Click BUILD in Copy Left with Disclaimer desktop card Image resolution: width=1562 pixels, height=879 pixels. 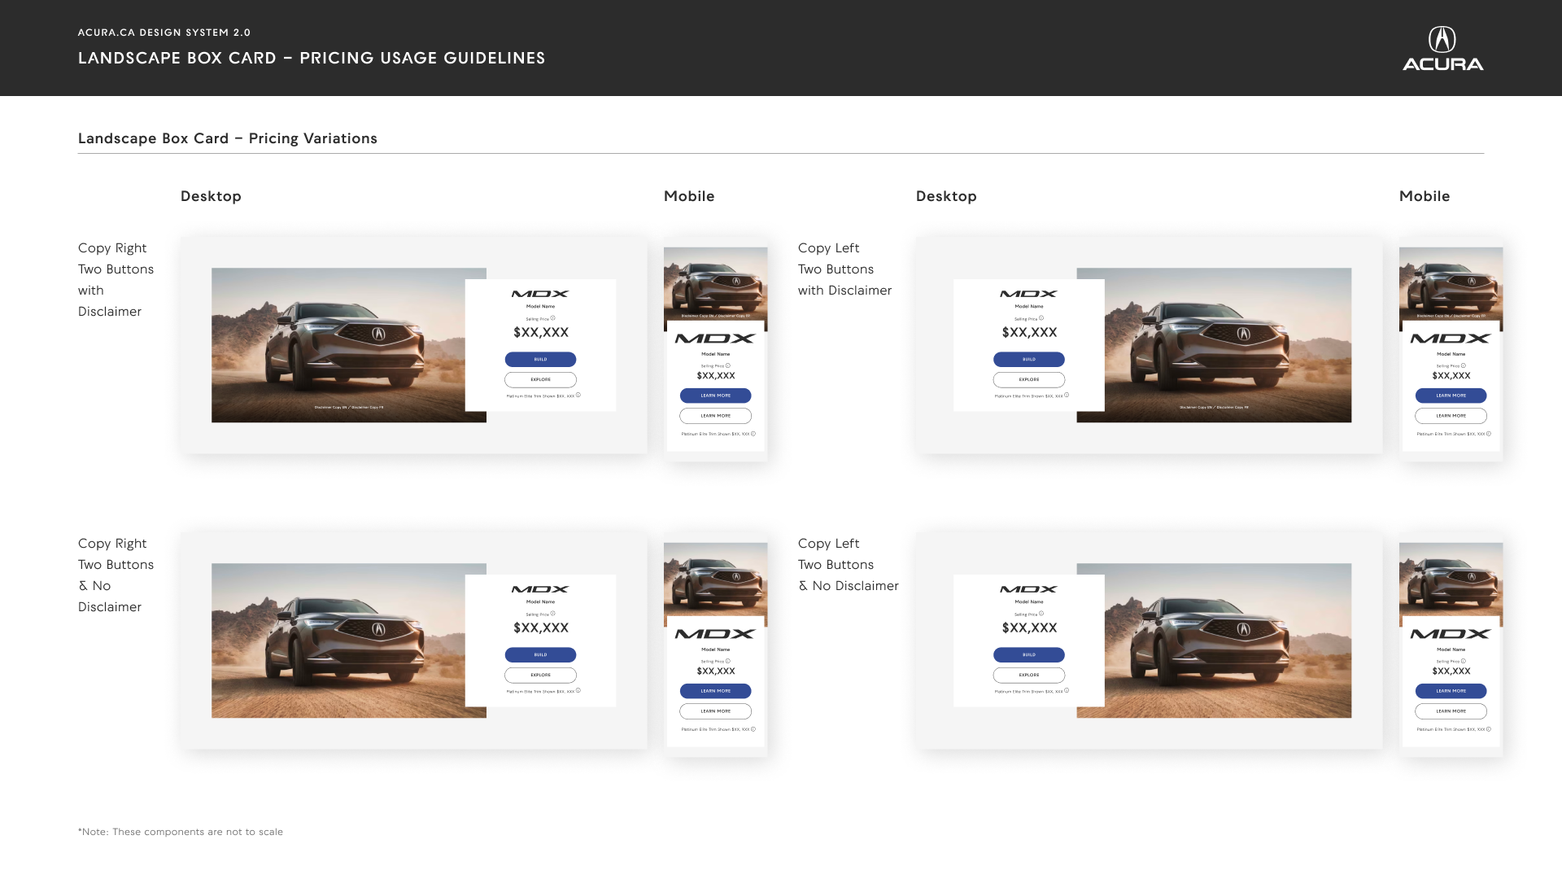(x=1029, y=359)
